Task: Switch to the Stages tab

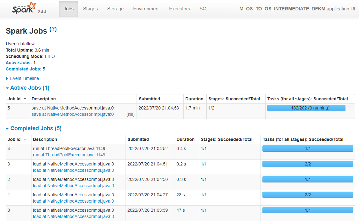Action: 90,9
